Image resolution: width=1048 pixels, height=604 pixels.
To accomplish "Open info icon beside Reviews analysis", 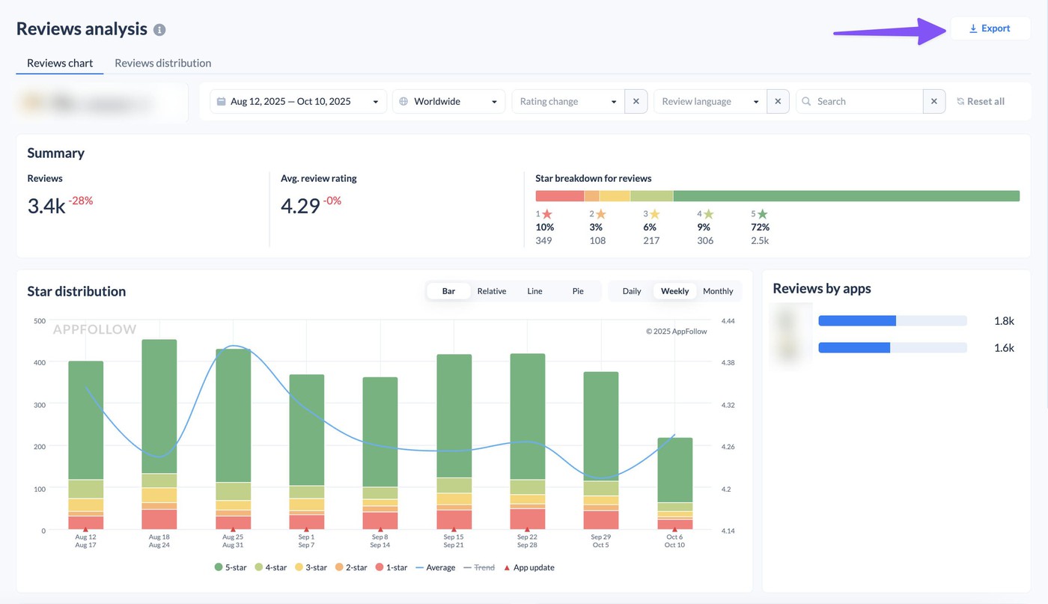I will (159, 30).
